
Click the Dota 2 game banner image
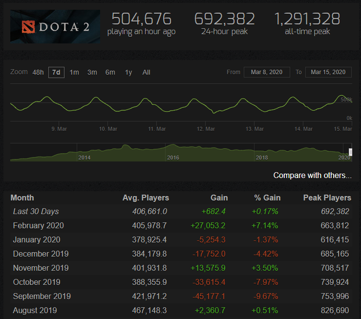[x=55, y=26]
